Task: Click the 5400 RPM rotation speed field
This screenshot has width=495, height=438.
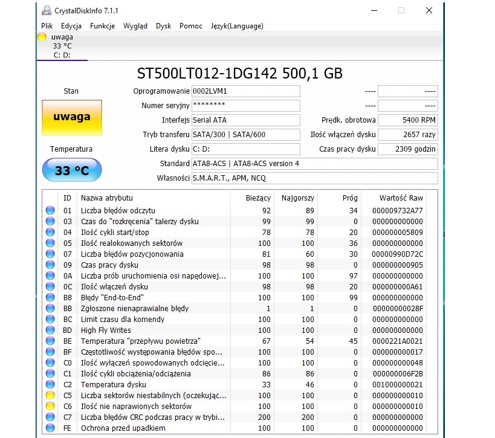Action: click(408, 120)
